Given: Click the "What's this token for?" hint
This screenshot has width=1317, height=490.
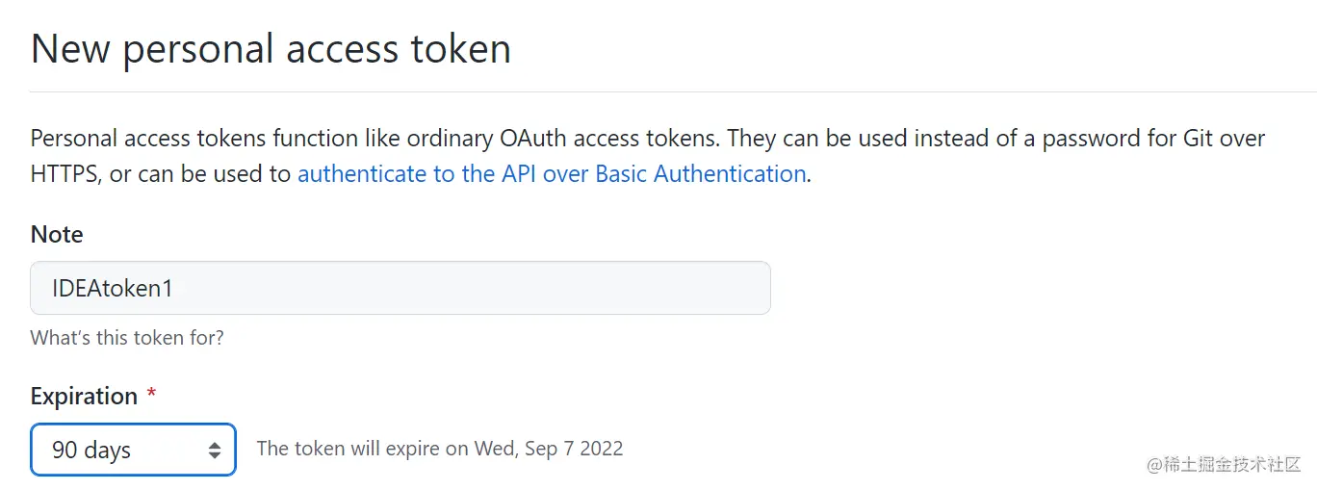Looking at the screenshot, I should coord(127,338).
